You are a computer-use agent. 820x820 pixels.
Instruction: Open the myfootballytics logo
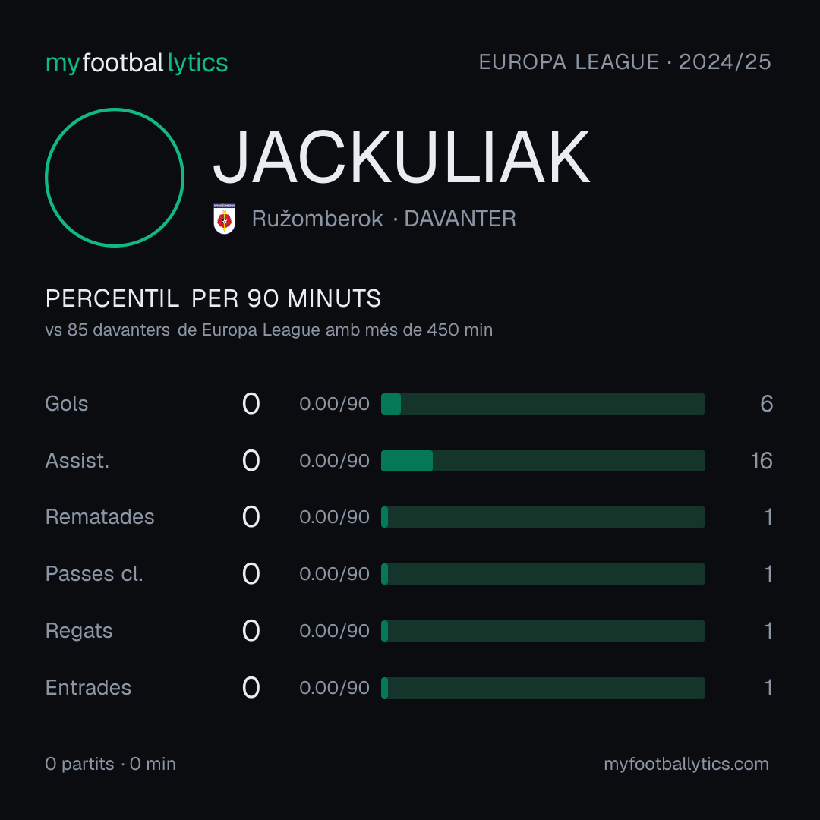[137, 63]
